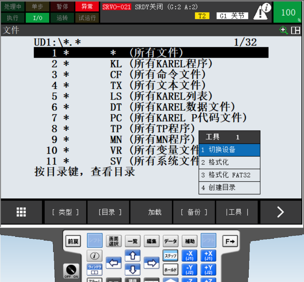The width and height of the screenshot is (304, 282).
Task: Choose 格式化 FAT32 from tools menu
Action: point(229,175)
